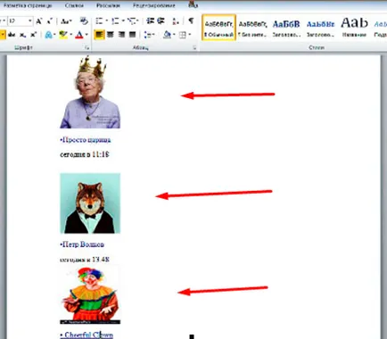Image resolution: width=387 pixels, height=339 pixels.
Task: Expand the numbering dropdown arrow
Action: (123, 21)
